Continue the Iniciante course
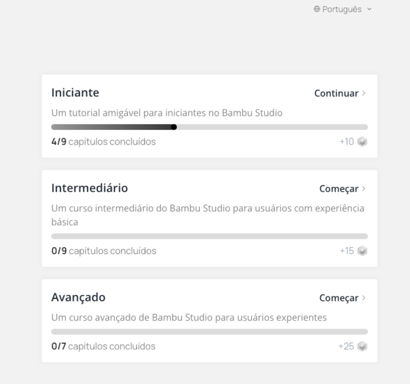410x384 pixels. (336, 93)
